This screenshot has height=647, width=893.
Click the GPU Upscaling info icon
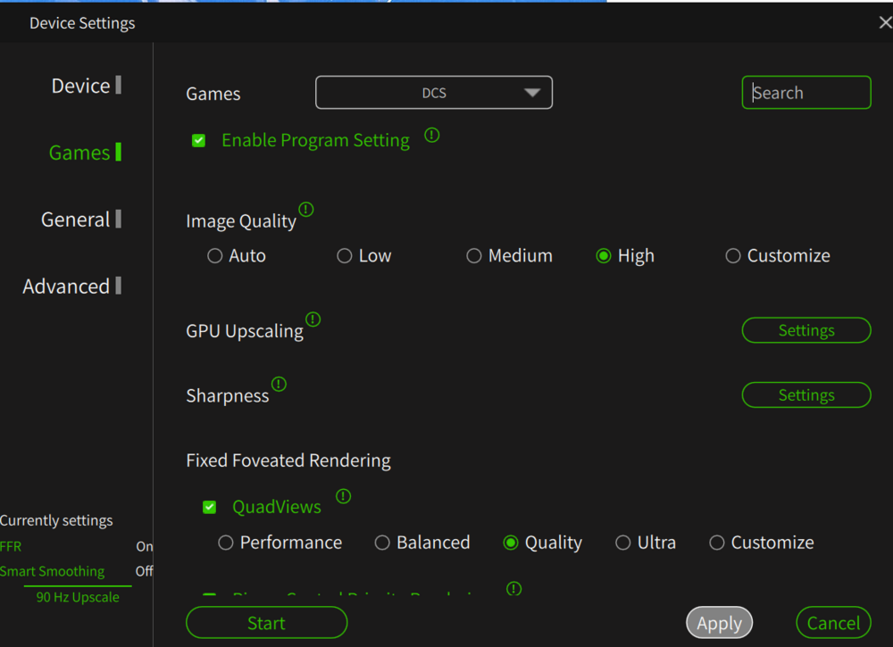(x=313, y=319)
